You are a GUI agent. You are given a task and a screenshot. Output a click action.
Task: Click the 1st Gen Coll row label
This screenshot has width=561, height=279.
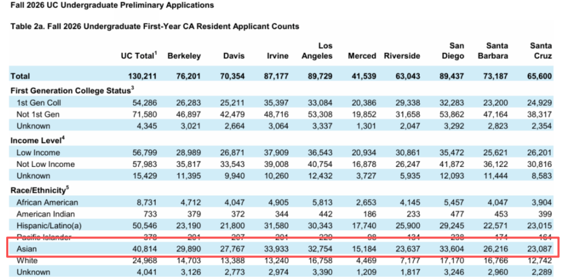(38, 103)
